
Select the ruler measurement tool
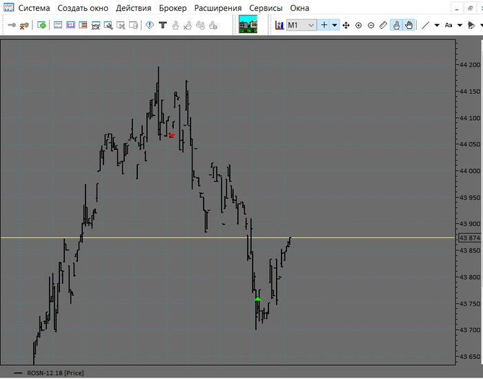tap(384, 25)
